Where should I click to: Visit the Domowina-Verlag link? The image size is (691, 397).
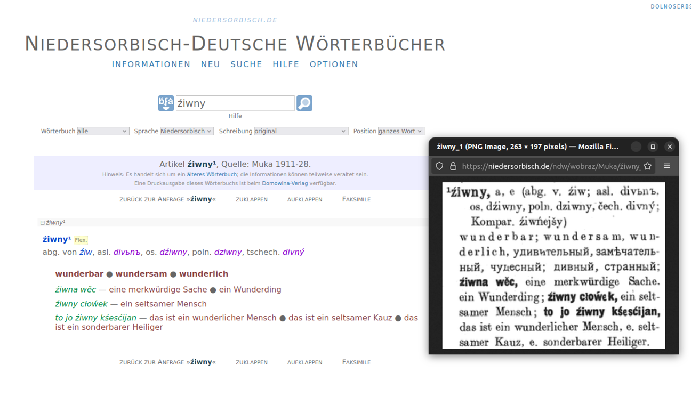pos(285,183)
